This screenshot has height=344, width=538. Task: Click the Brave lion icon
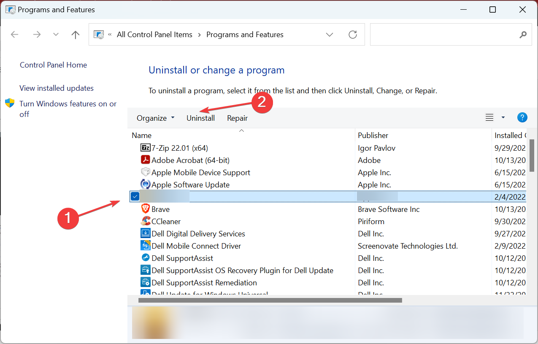146,209
